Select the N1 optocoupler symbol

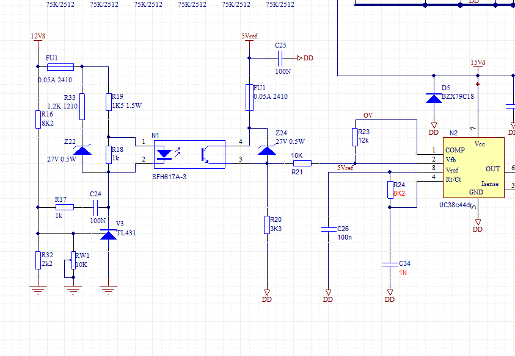189,154
